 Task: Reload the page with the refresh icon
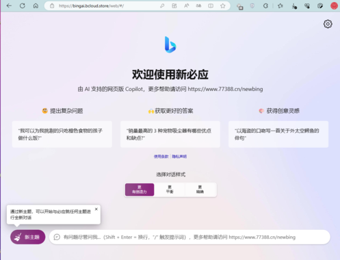point(23,5)
